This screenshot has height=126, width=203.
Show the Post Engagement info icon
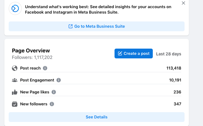coord(59,80)
